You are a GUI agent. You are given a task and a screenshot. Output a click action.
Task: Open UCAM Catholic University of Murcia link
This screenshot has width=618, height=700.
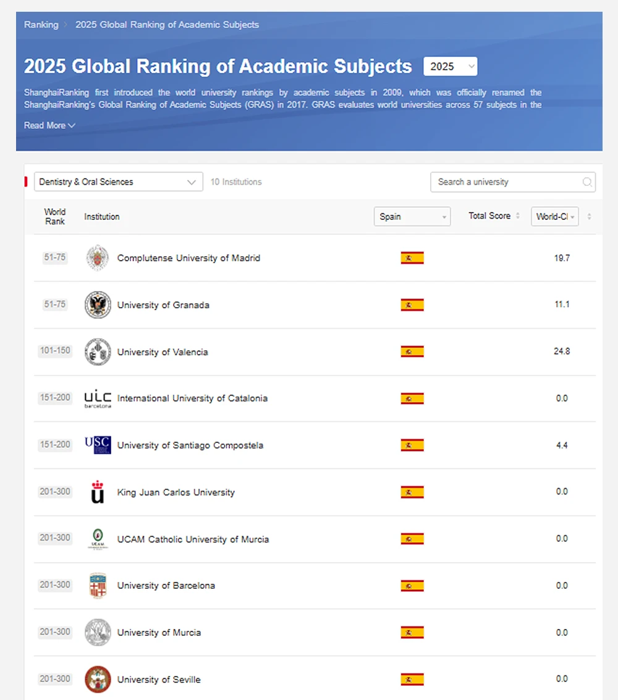[193, 539]
